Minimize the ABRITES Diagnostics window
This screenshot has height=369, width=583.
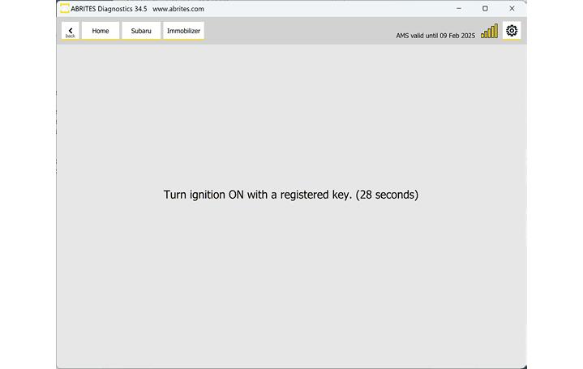(458, 8)
